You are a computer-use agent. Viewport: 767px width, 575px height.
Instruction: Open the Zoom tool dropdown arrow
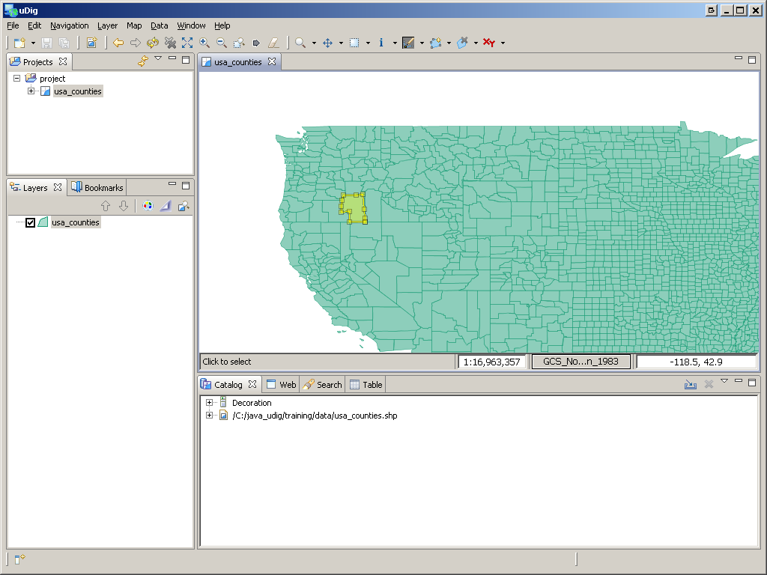(314, 43)
